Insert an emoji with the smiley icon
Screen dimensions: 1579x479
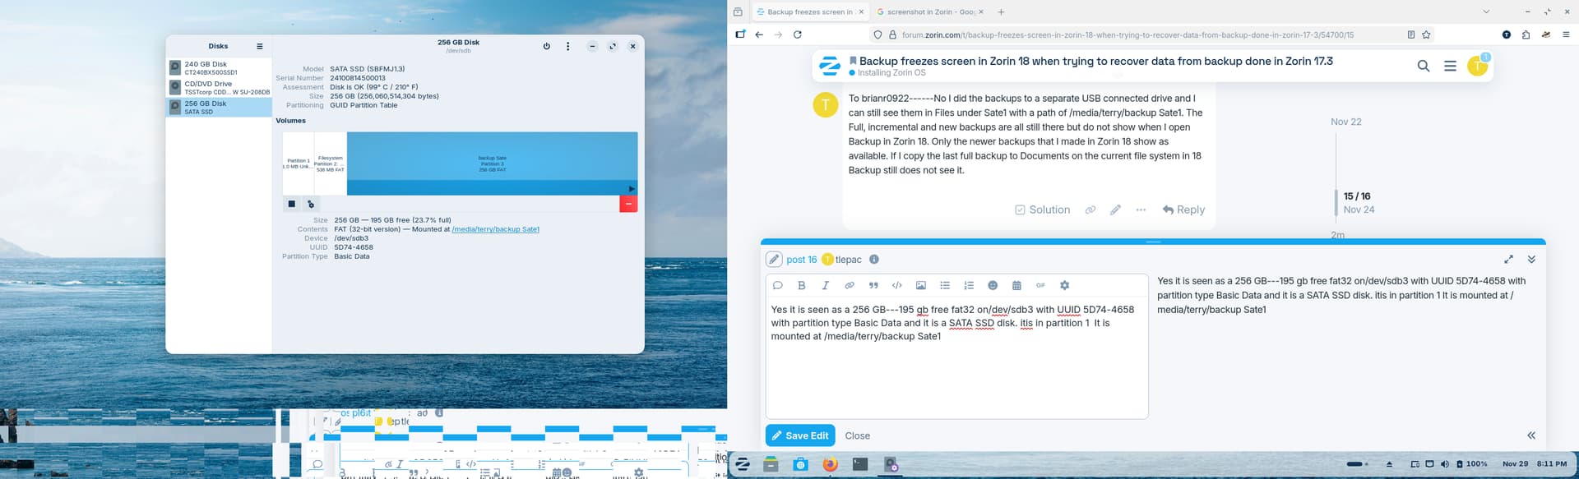tap(993, 285)
